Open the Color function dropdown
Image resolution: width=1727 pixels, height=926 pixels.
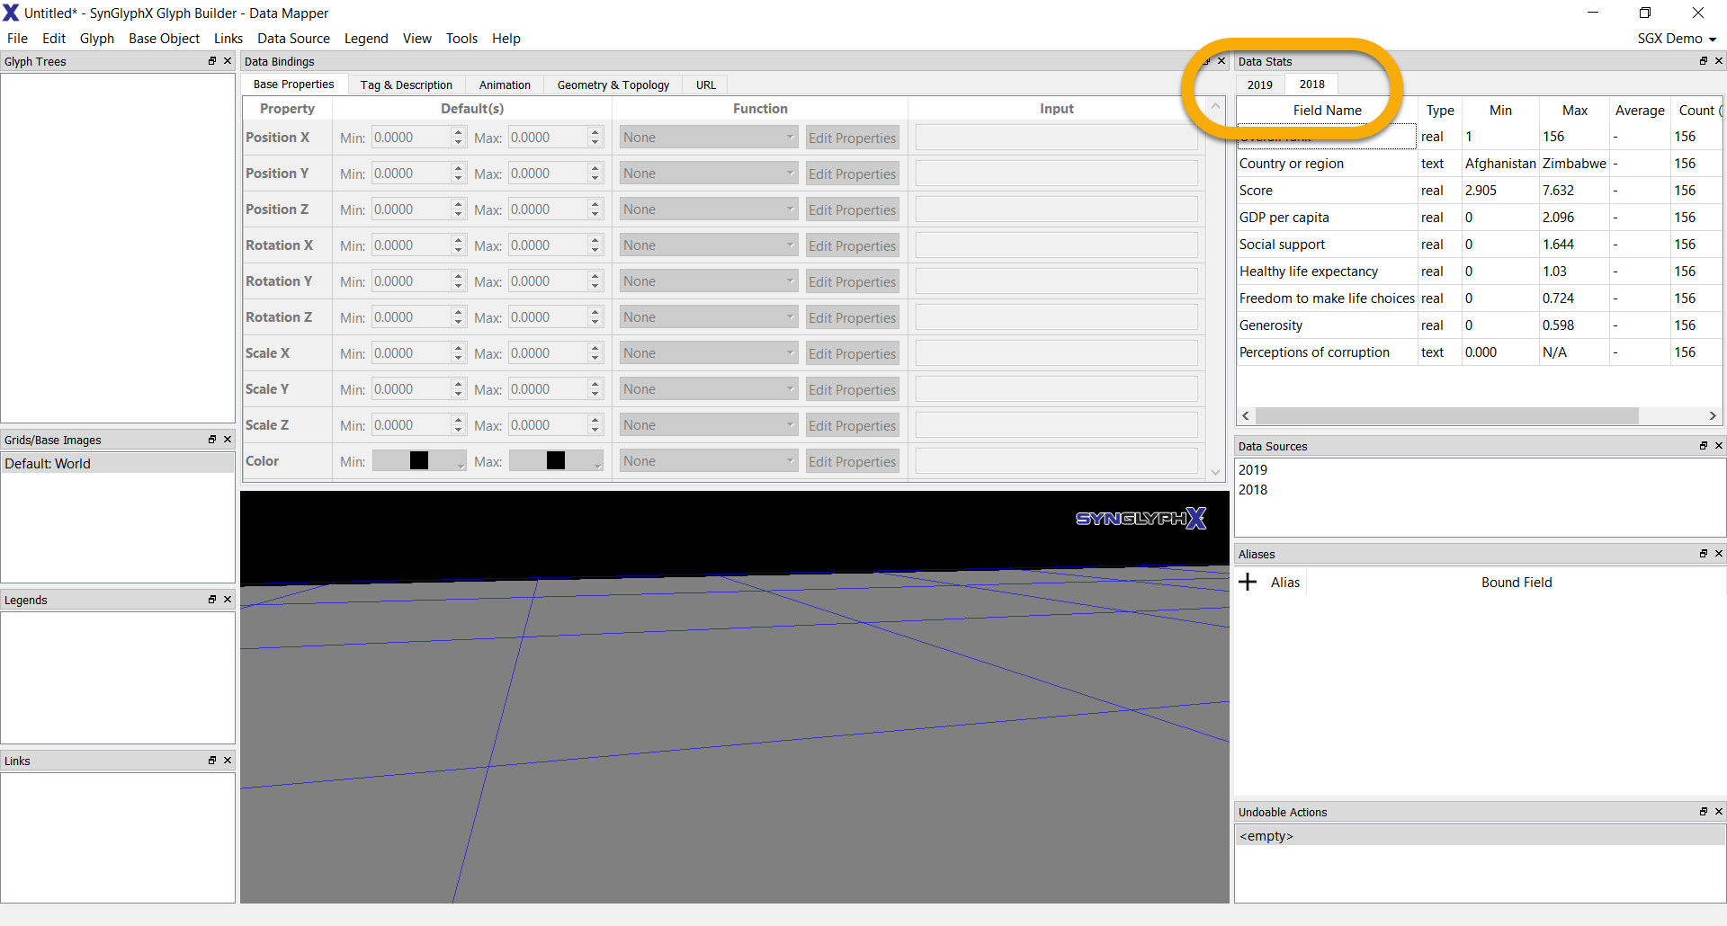[709, 461]
